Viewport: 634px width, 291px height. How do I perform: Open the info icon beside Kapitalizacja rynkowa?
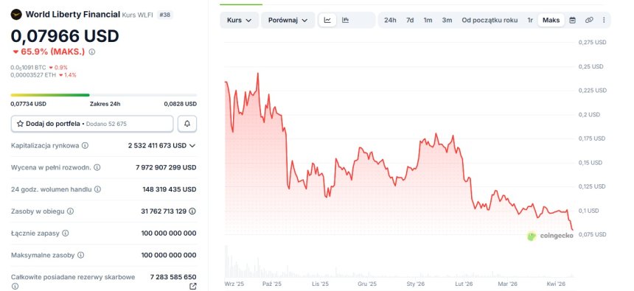[x=85, y=146]
